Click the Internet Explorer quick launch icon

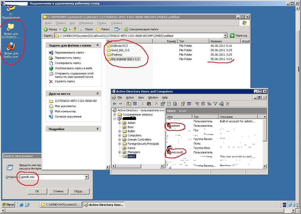21,205
